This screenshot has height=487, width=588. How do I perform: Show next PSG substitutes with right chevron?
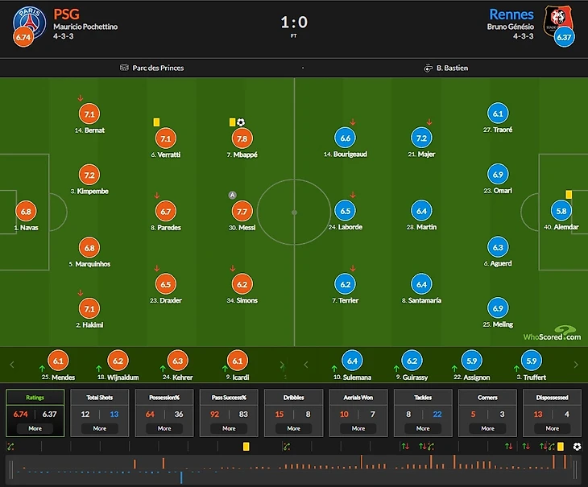282,365
